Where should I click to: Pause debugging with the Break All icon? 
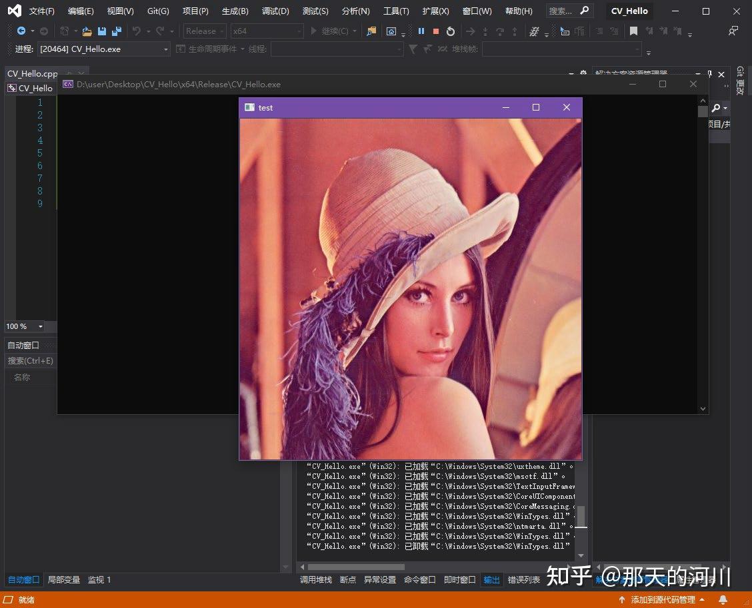[x=421, y=31]
